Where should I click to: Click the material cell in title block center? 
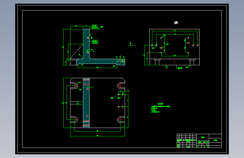[203, 137]
